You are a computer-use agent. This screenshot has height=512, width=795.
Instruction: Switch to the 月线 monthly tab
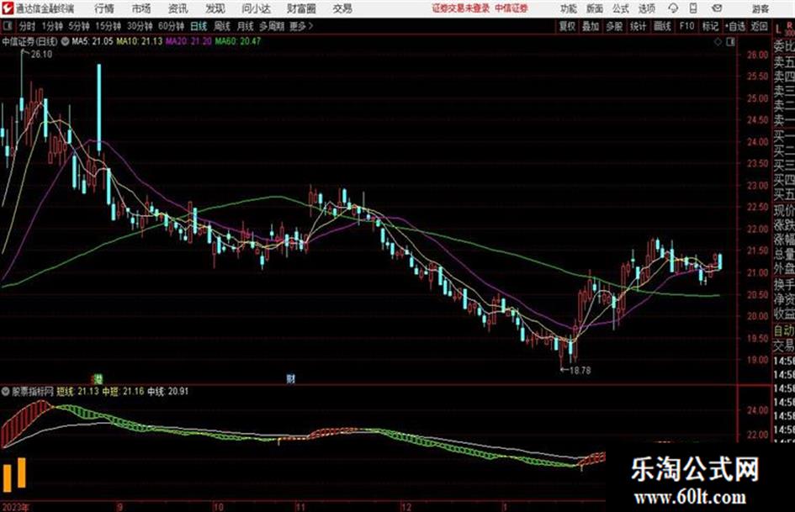pos(245,26)
